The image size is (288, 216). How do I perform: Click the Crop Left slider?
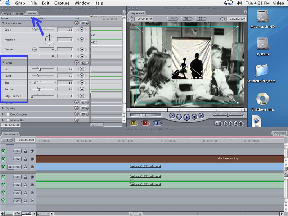(x=42, y=69)
